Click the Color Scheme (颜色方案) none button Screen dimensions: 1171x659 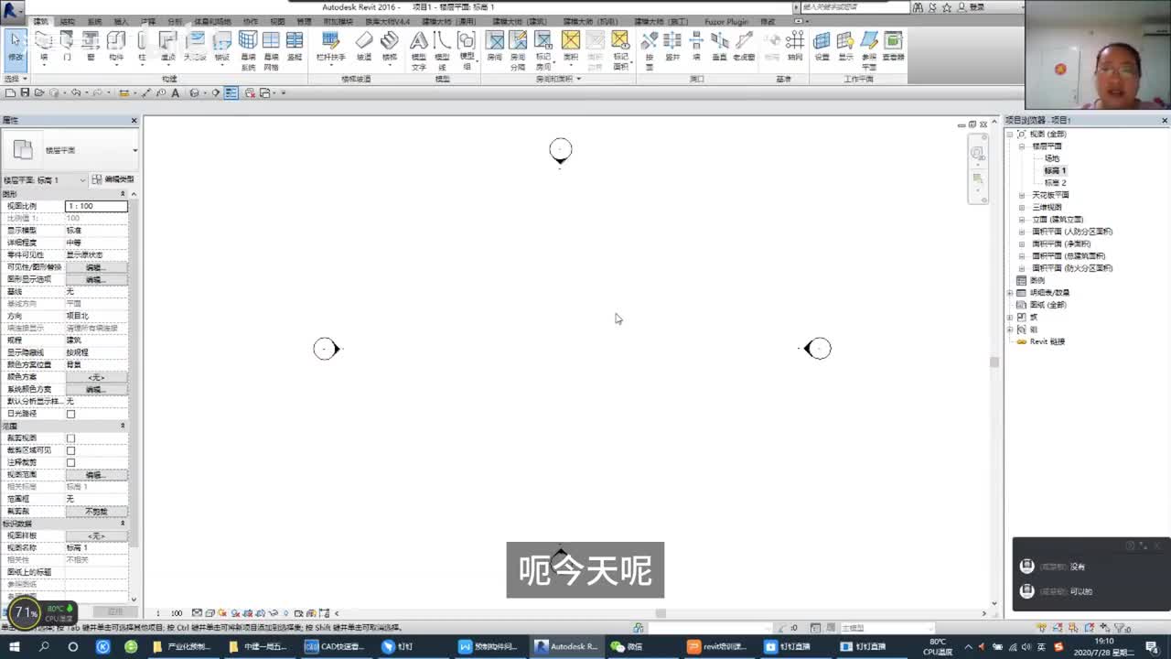96,377
